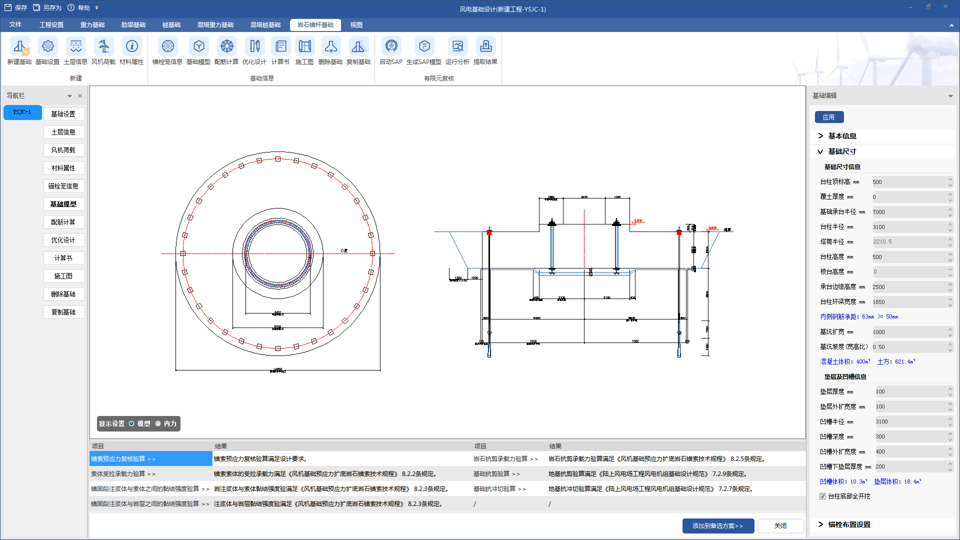Click the 提取结果 ribbon icon
960x540 pixels.
(485, 47)
